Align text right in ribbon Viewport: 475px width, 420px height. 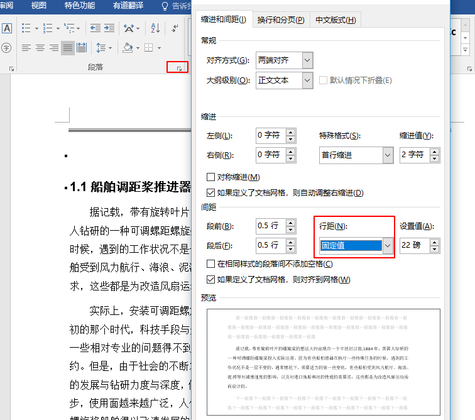coord(54,48)
